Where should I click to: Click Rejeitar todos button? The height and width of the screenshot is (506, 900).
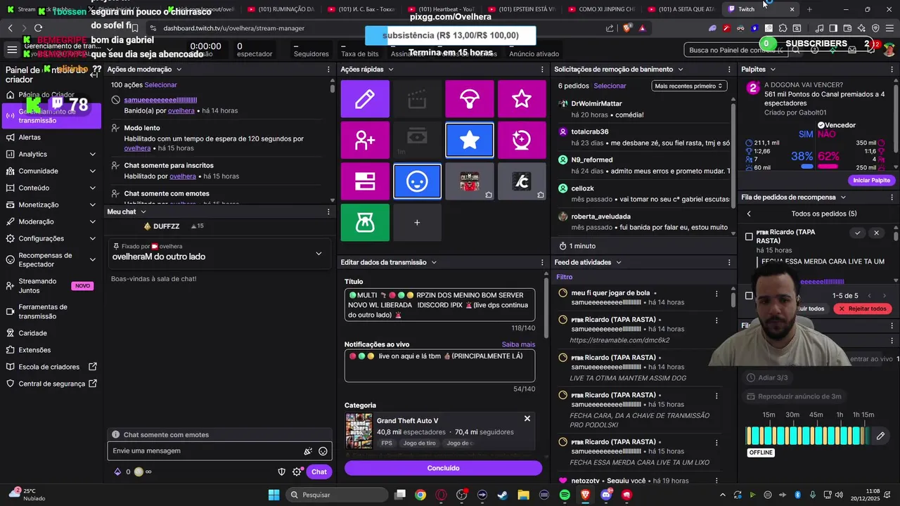click(x=863, y=309)
